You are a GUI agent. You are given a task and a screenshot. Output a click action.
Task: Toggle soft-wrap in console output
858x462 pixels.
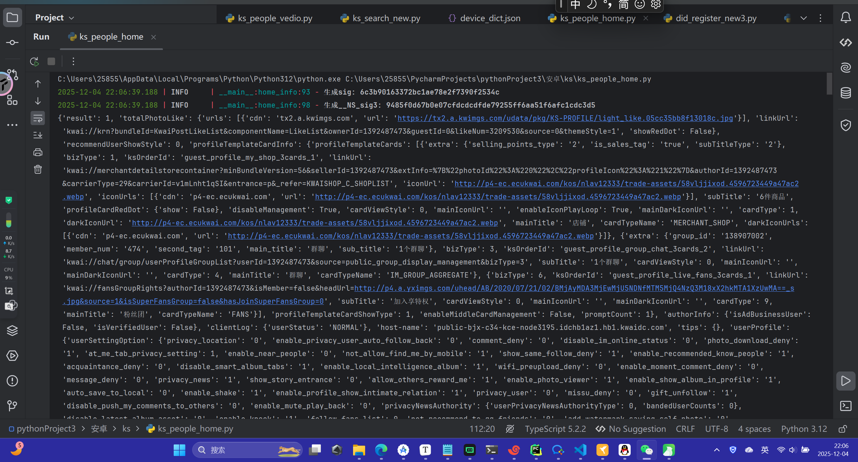pos(38,118)
